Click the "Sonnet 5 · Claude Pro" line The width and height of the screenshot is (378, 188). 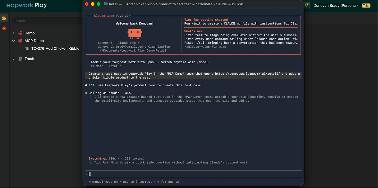tap(118, 43)
